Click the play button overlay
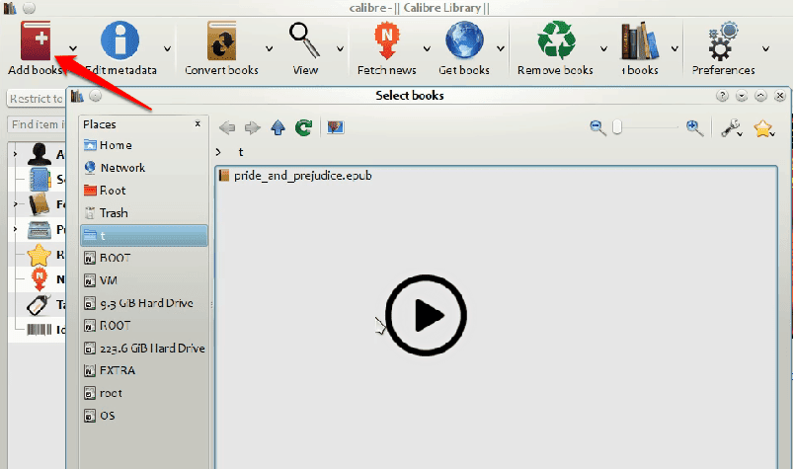Image resolution: width=794 pixels, height=469 pixels. tap(426, 315)
